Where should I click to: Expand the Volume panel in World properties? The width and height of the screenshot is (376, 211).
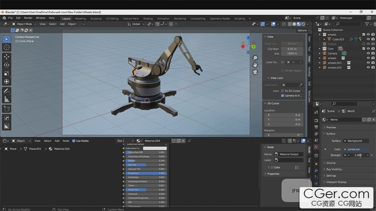331,163
